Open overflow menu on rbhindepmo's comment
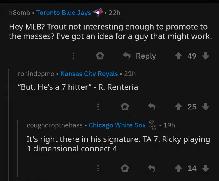Screen dimensions: 219x181 [98, 107]
